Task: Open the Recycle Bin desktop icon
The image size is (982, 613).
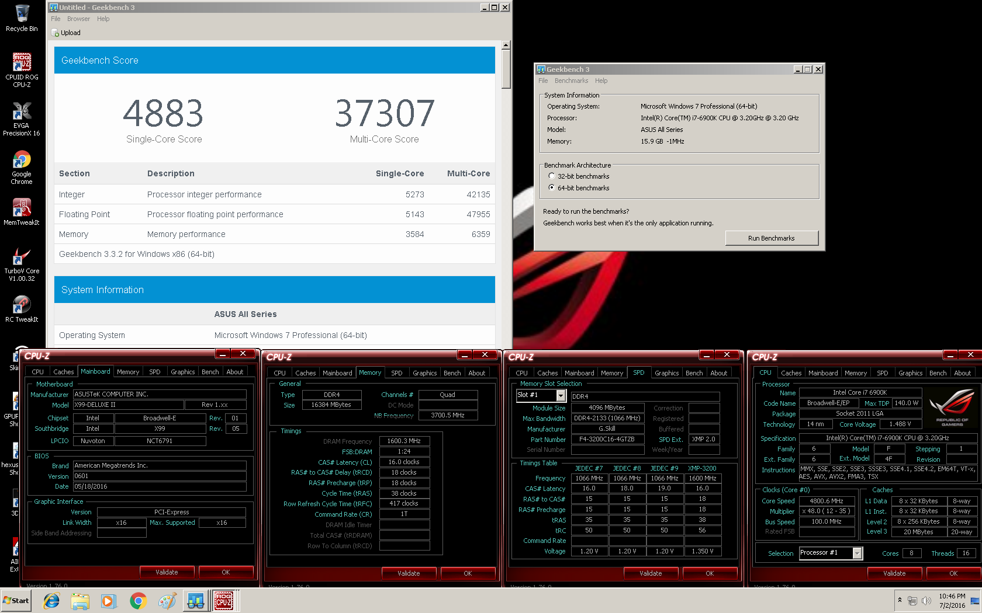Action: (22, 18)
